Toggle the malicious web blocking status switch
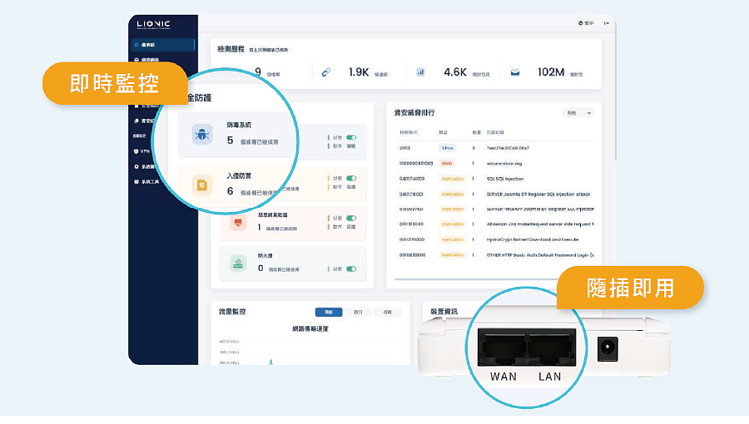Viewport: 749px width, 424px height. tap(351, 218)
